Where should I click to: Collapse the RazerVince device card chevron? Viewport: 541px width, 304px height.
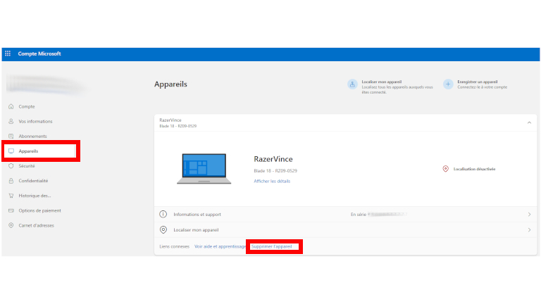[529, 122]
